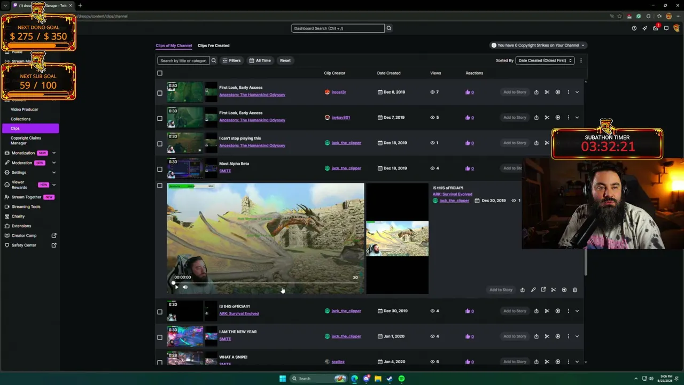Click circled plus on jaykay801's clip

[x=557, y=117]
